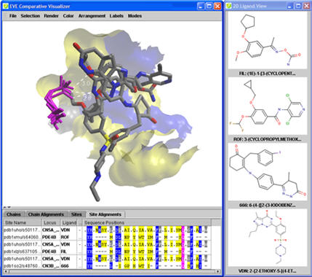Switch to the Chain Alignments tab
312x277 pixels.
pos(46,214)
